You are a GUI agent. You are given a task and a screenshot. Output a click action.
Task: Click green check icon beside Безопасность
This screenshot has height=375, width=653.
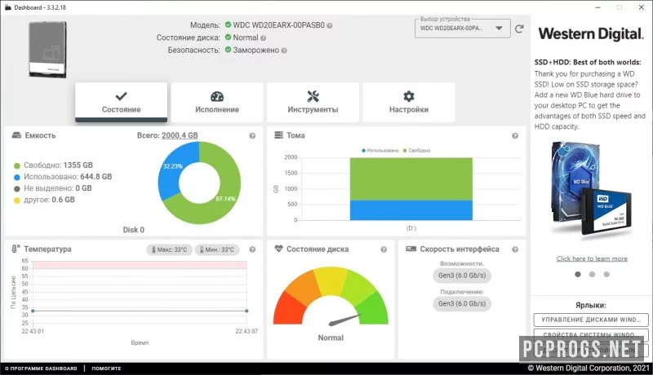[228, 50]
